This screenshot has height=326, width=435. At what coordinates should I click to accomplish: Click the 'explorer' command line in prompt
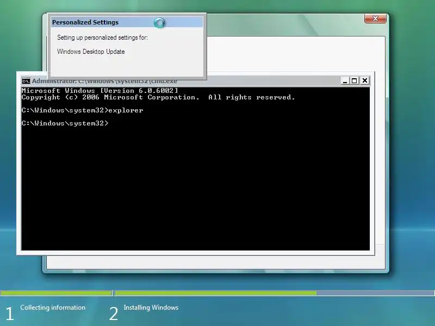pos(83,110)
